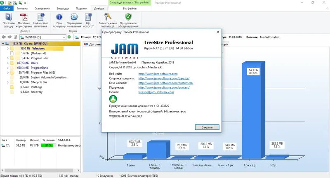Click the Windows folder icon in tree

click(x=12, y=48)
